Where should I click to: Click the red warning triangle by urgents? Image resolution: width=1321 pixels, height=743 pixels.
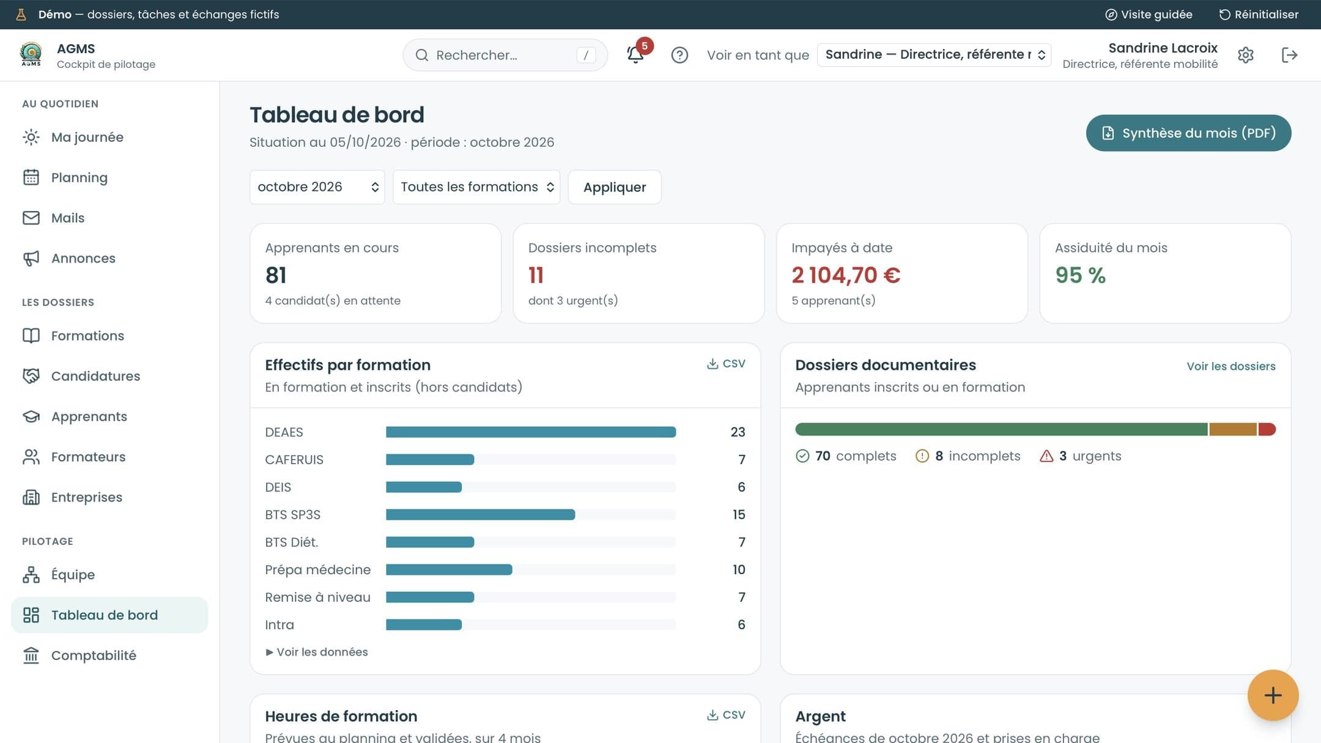coord(1046,456)
